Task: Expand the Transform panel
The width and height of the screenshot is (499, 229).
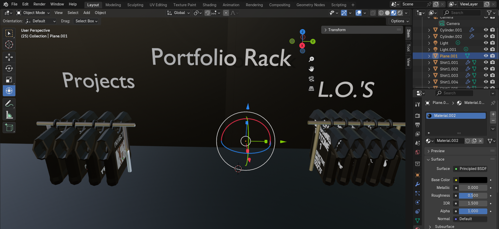Action: (x=337, y=30)
